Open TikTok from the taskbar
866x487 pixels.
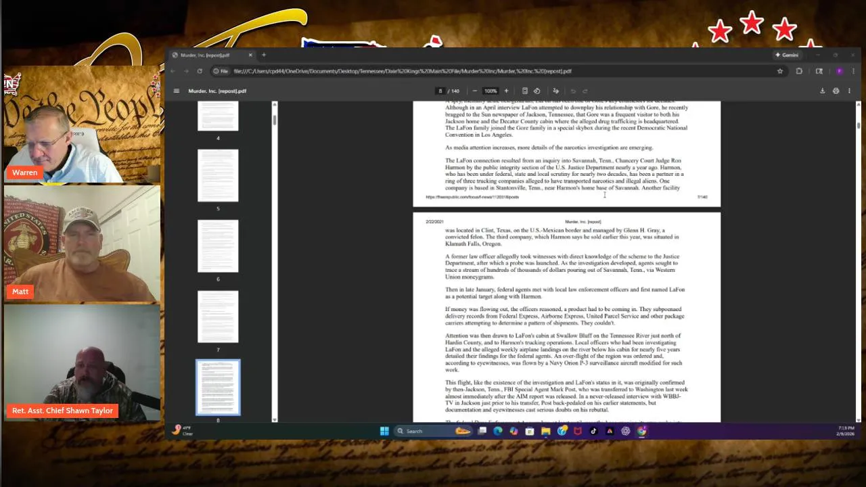(x=593, y=431)
